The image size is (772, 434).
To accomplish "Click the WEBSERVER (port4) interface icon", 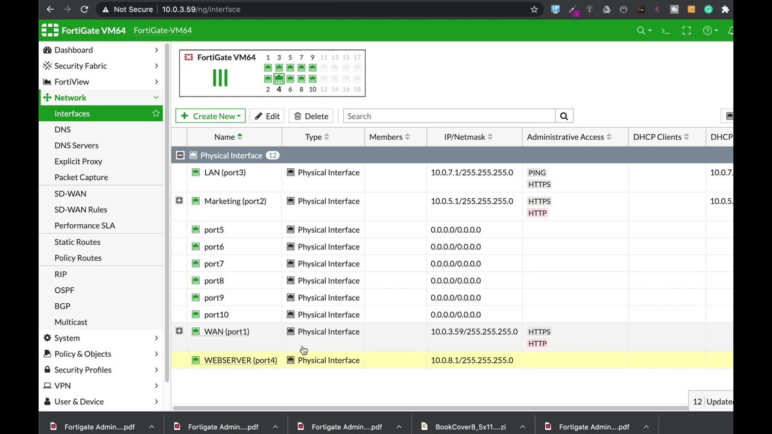I will [x=195, y=360].
